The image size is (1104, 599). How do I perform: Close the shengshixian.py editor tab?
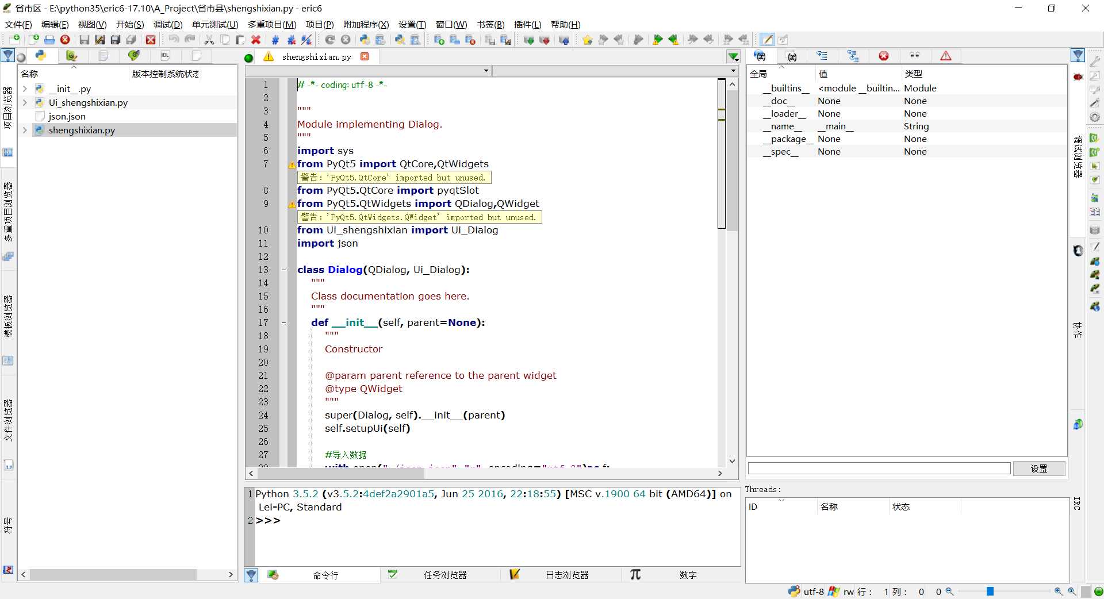tap(365, 56)
